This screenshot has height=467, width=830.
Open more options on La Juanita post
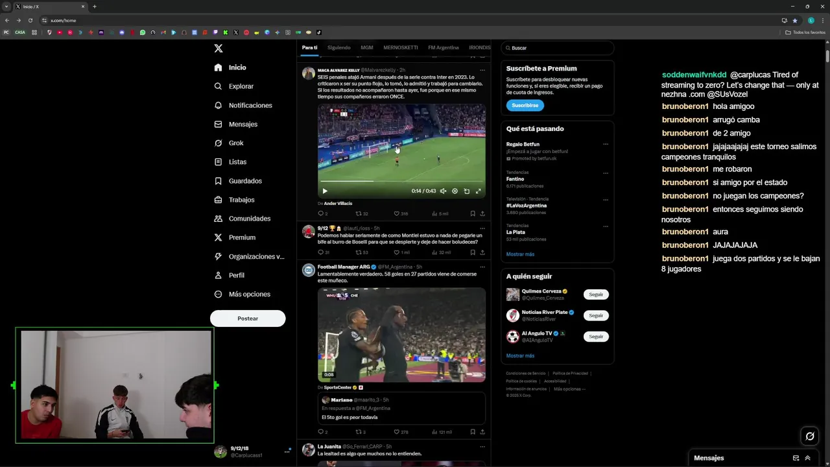coord(482,446)
